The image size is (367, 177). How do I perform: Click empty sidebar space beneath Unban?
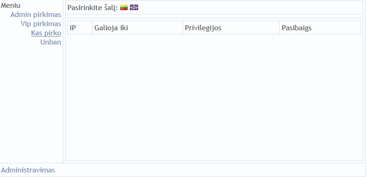pyautogui.click(x=31, y=103)
